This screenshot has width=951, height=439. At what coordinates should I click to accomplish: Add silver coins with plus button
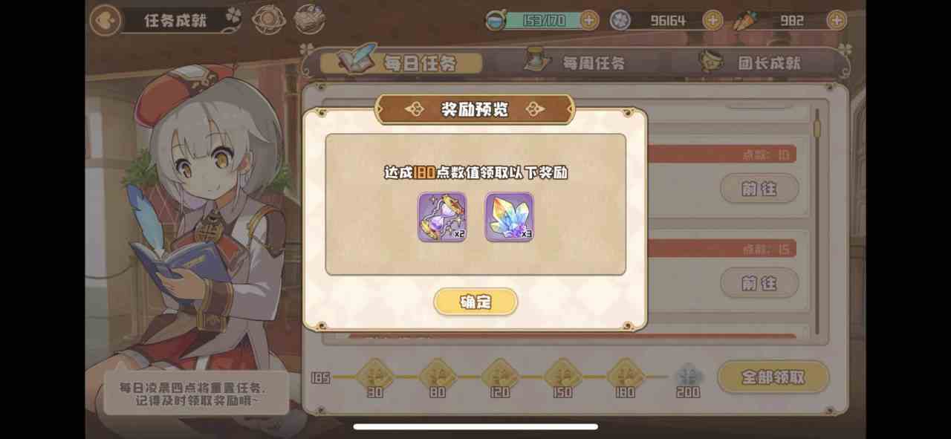pos(713,20)
